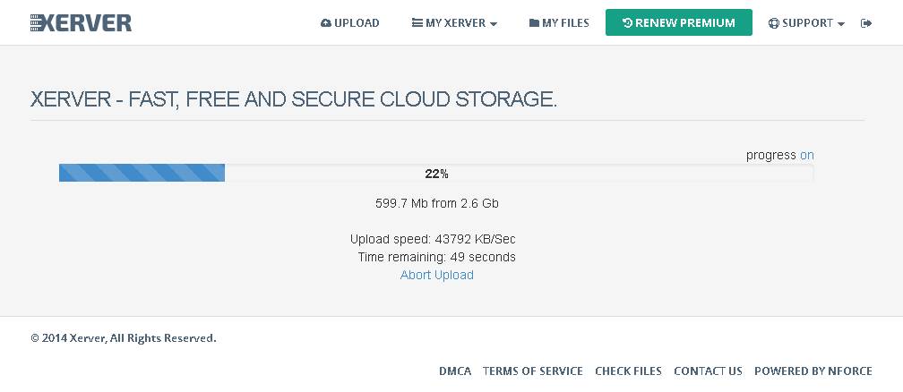The width and height of the screenshot is (903, 392).
Task: Open the DMCA footer link
Action: (x=455, y=371)
